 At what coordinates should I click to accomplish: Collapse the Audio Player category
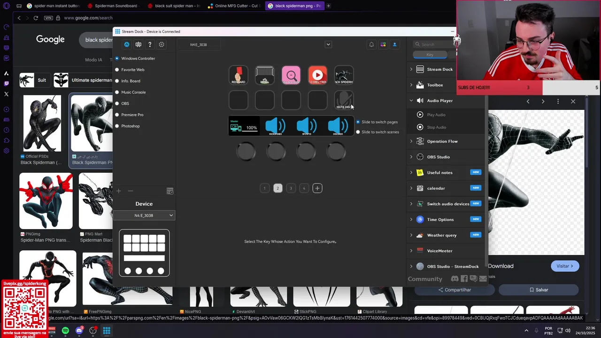(411, 100)
